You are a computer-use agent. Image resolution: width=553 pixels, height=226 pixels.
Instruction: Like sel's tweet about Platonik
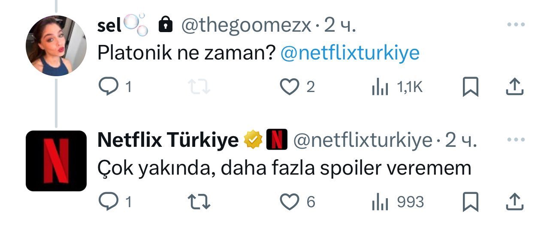289,87
